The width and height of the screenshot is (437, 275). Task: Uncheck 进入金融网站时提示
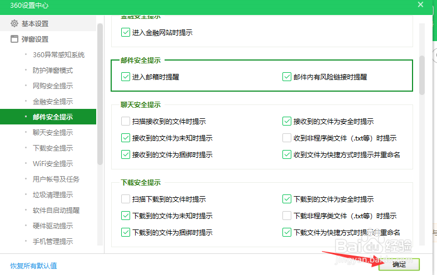[126, 32]
